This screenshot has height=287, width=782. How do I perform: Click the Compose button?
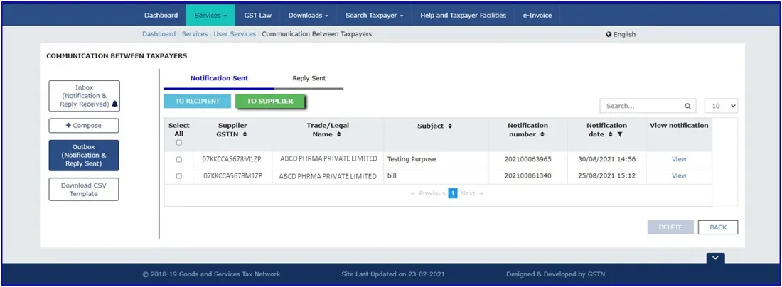click(84, 126)
